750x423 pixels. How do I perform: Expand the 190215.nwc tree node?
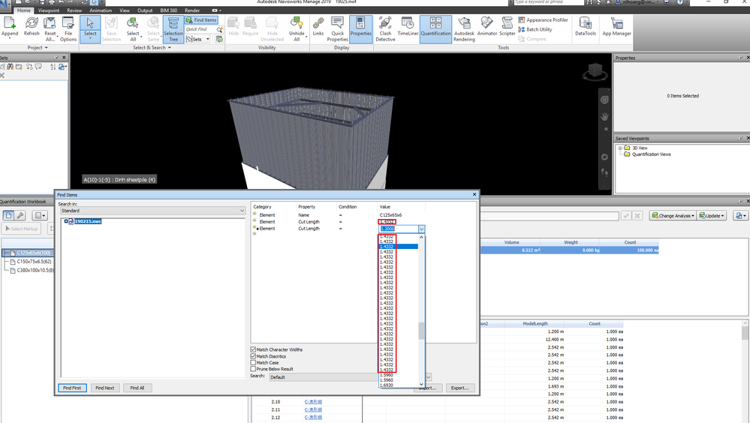(x=66, y=221)
